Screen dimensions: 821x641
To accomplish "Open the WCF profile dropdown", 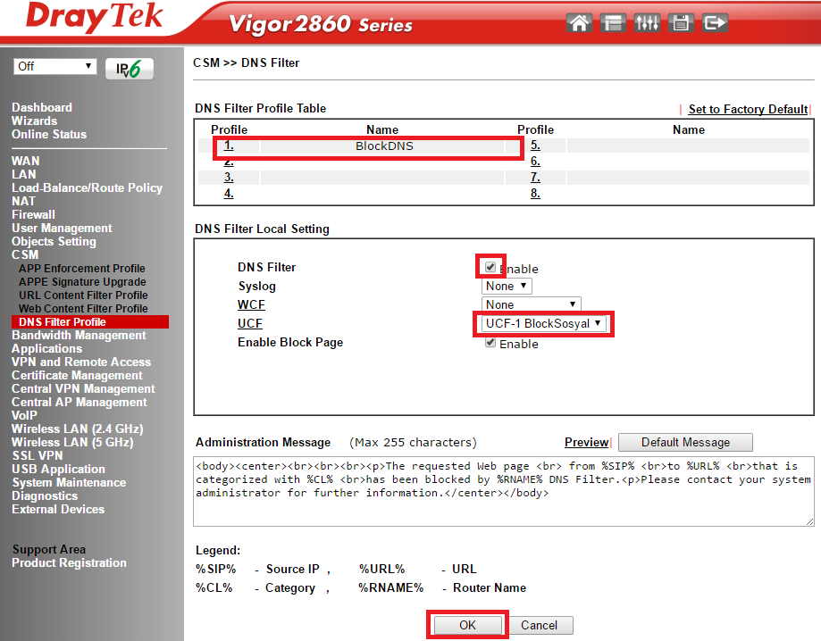I will coord(532,304).
